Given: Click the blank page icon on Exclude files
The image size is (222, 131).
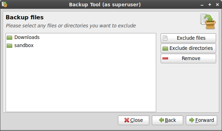Looking at the screenshot, I should [165, 38].
